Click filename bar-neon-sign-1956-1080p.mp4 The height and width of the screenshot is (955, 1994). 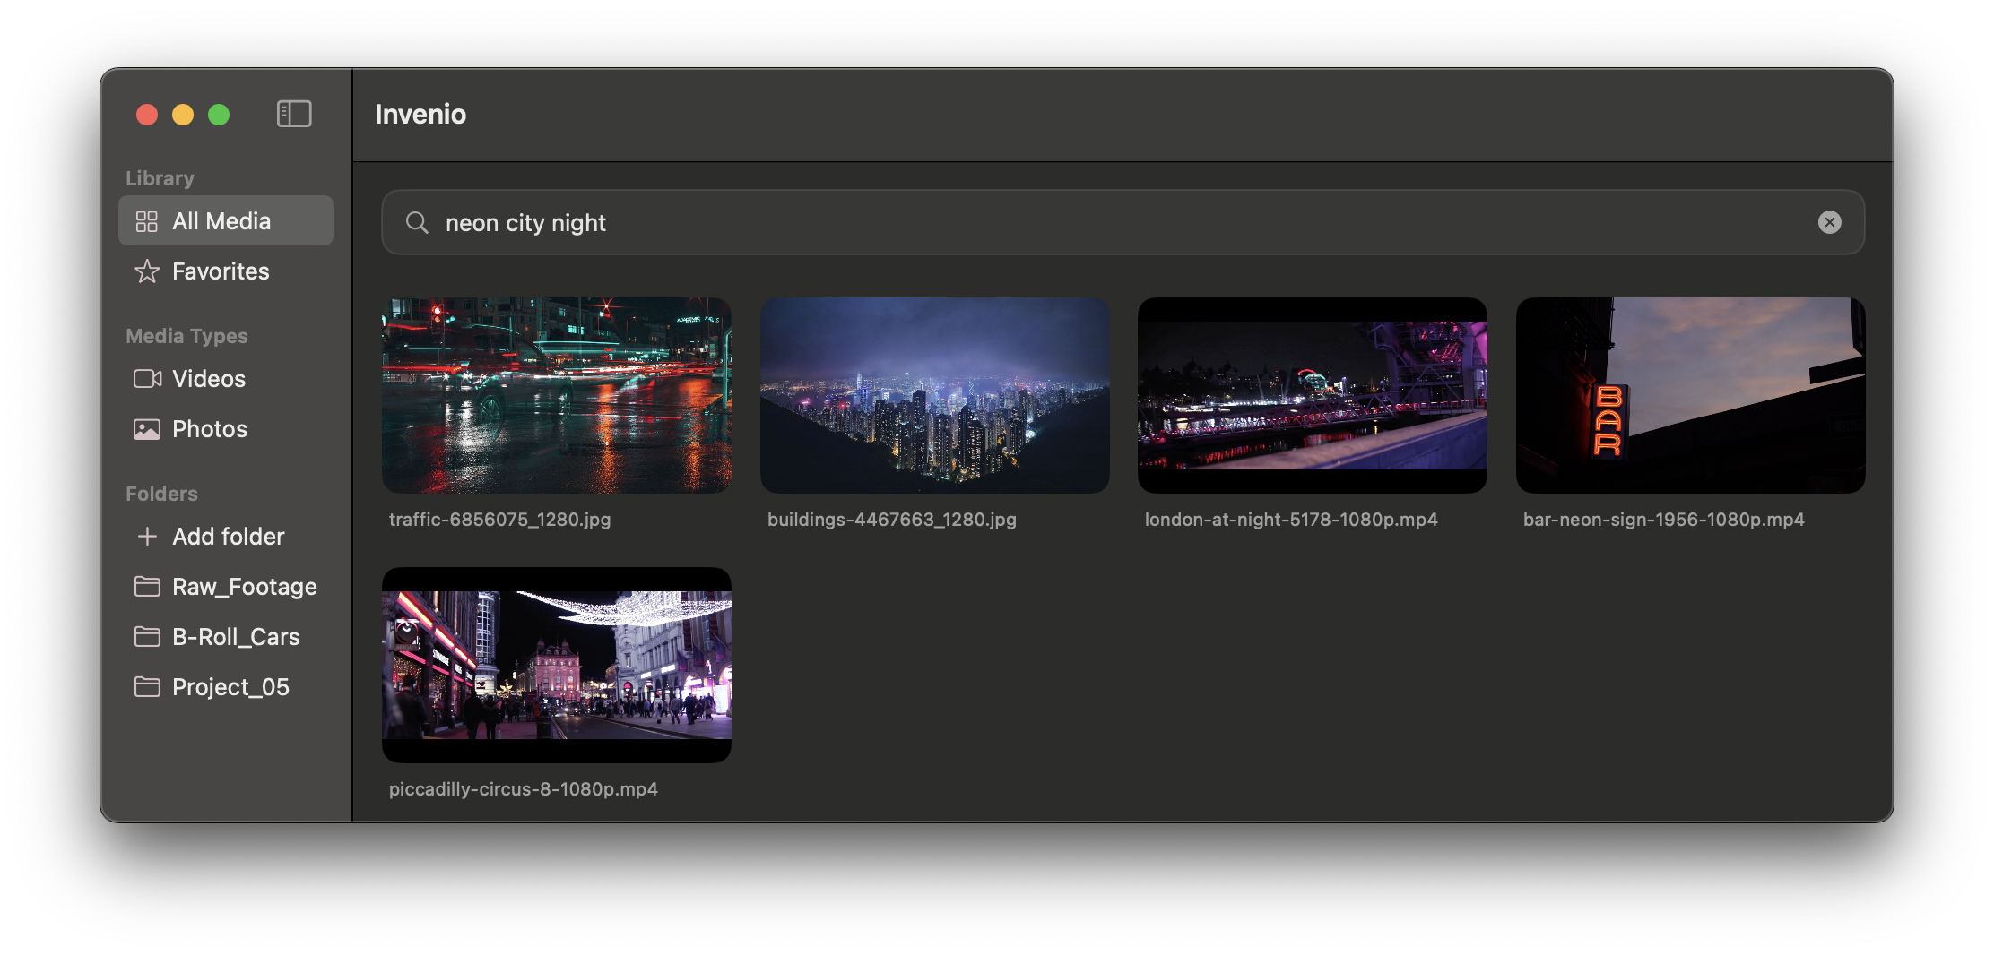[1664, 520]
